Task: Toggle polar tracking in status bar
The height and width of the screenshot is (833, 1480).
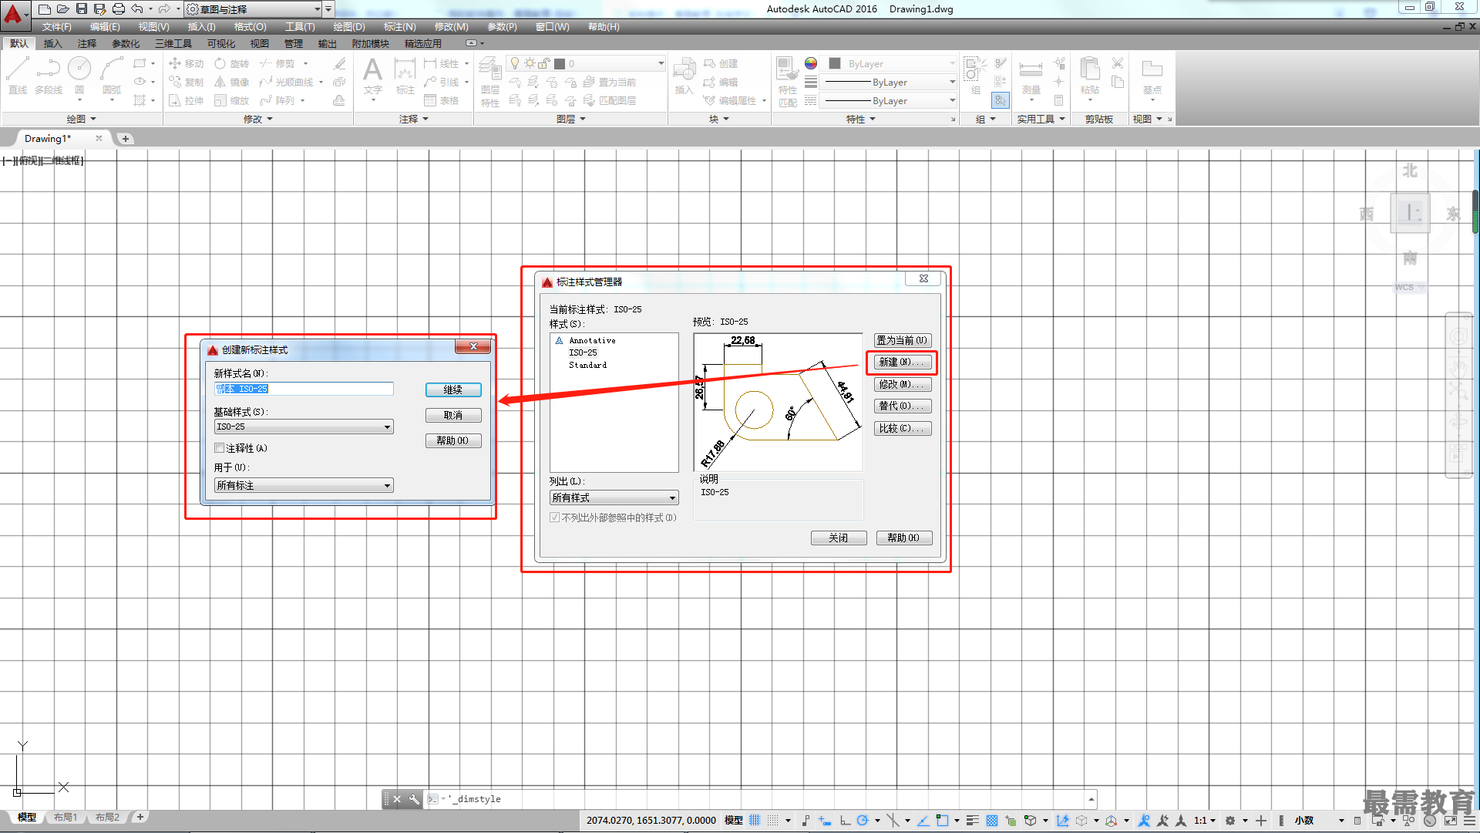Action: pos(863,821)
